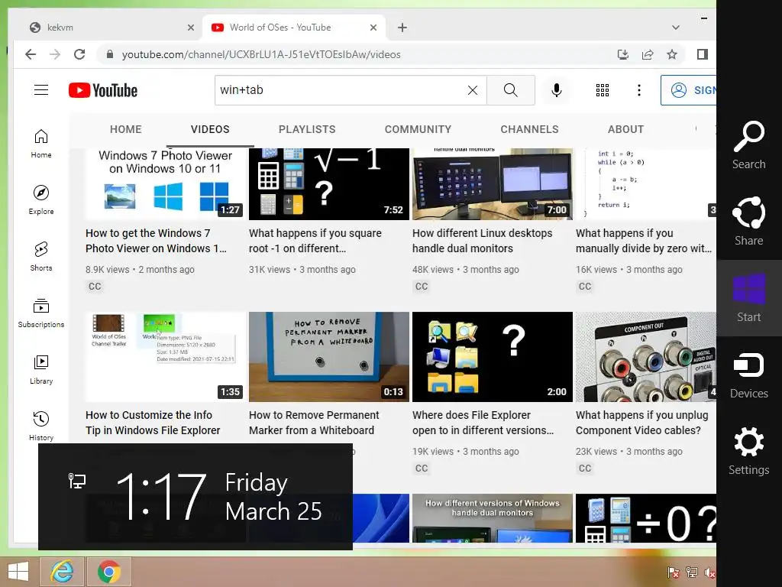Open 'How different Linux desktops' title link

[483, 241]
